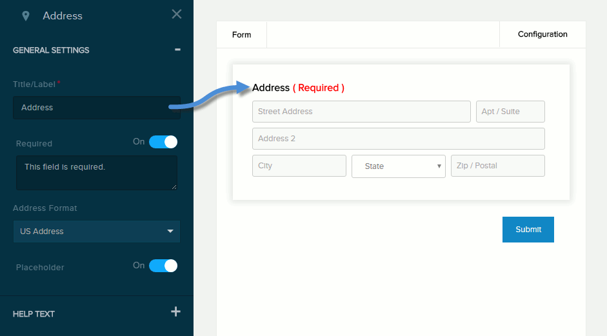The height and width of the screenshot is (336, 607).
Task: Edit the required error message textarea
Action: pyautogui.click(x=97, y=173)
